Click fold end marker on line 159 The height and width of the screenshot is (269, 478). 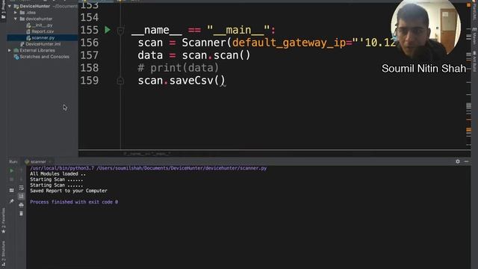point(120,81)
